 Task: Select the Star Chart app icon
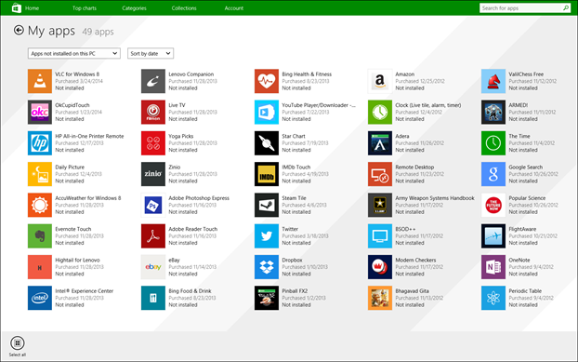coord(267,143)
